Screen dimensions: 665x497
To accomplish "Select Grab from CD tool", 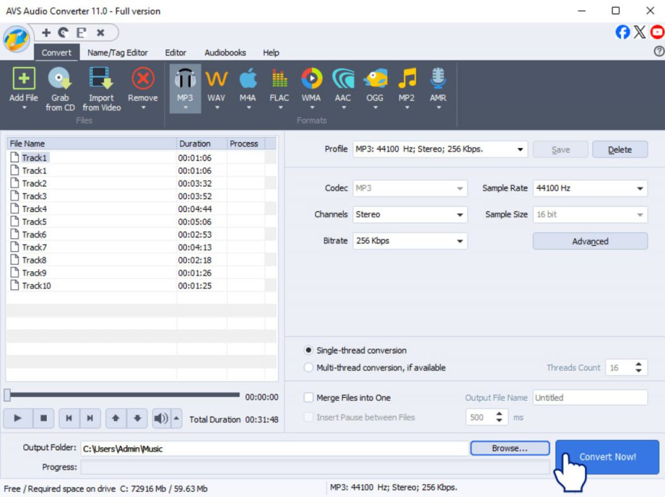I will [60, 79].
